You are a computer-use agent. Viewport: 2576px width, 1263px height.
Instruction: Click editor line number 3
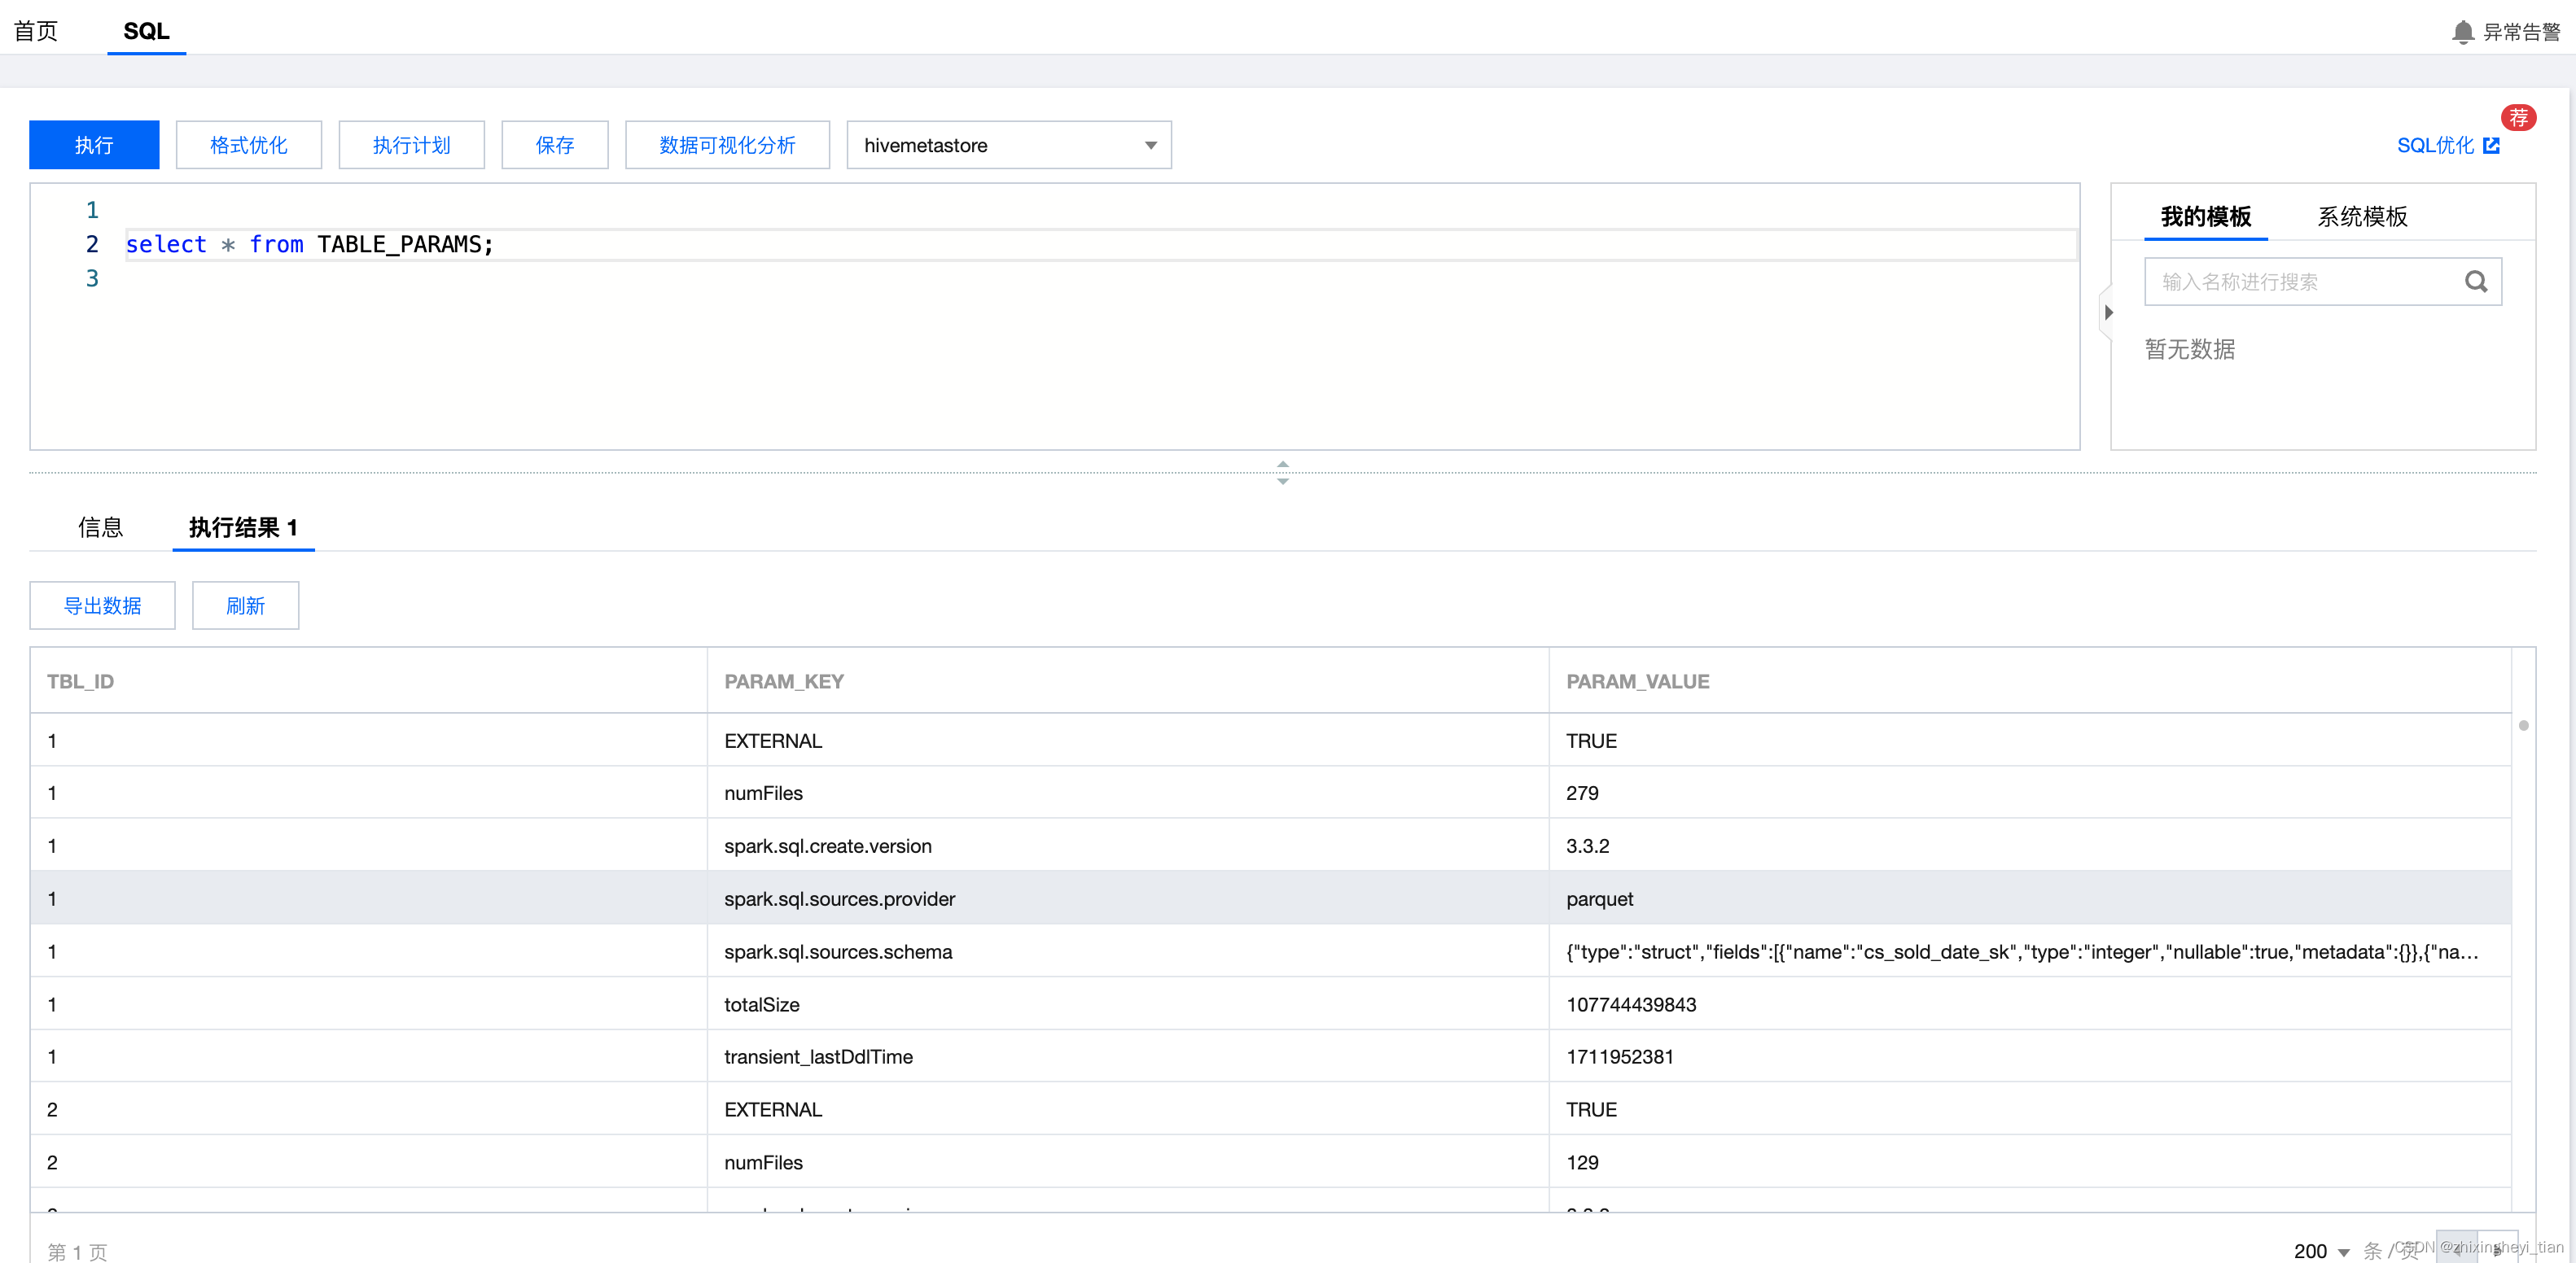(x=92, y=279)
